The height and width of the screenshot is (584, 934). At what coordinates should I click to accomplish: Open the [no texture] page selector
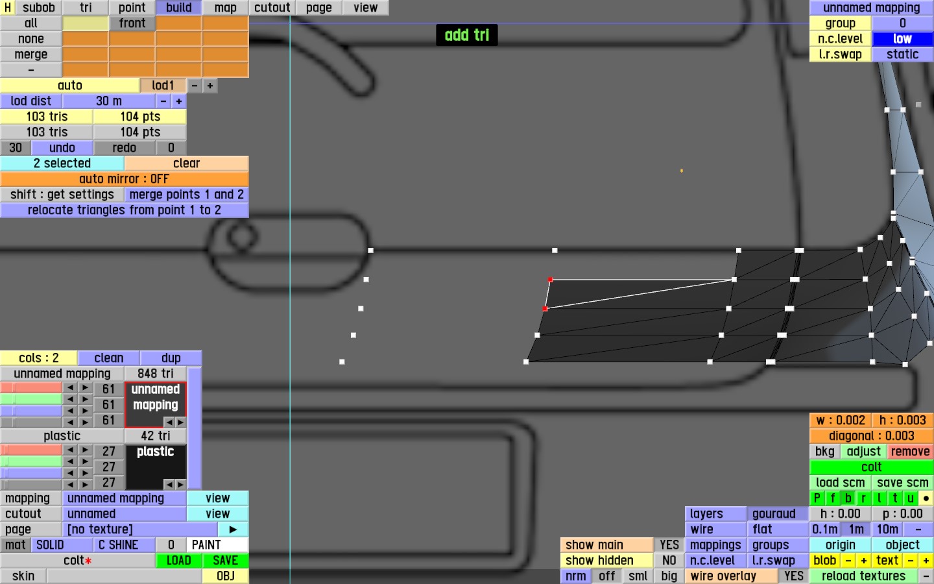140,529
